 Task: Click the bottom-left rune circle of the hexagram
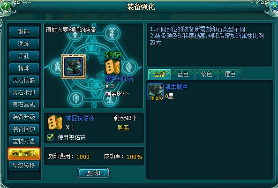coord(75,98)
